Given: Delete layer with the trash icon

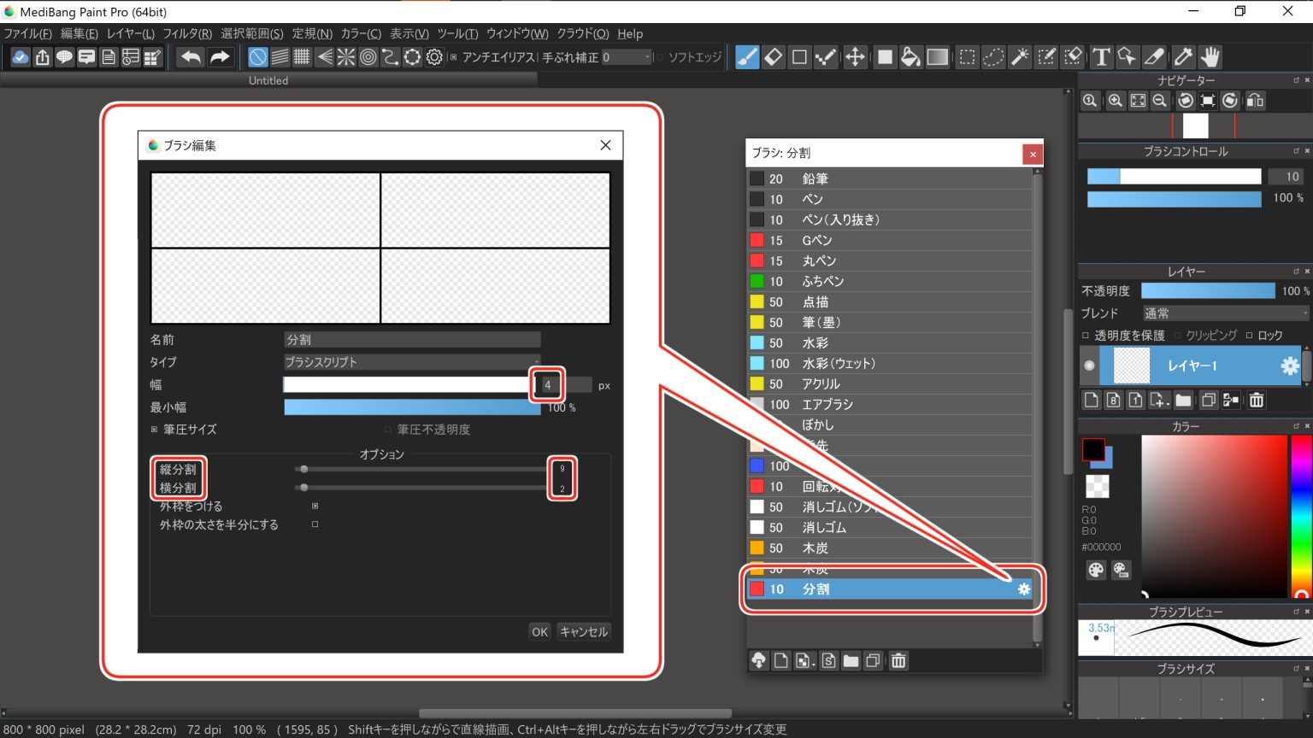Looking at the screenshot, I should coord(1256,400).
